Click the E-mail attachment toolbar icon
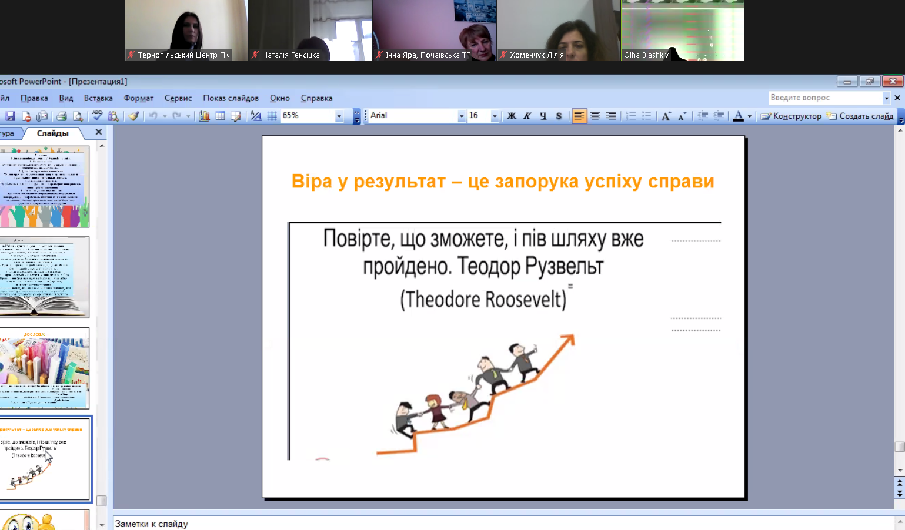 (42, 116)
